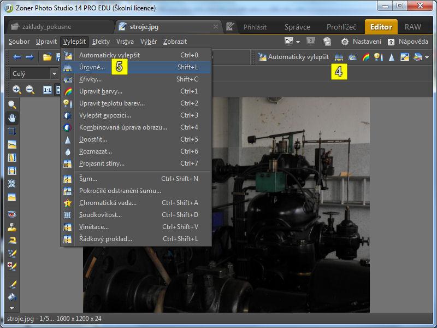The image size is (437, 328).
Task: Select the Crop tool
Action: pyautogui.click(x=12, y=131)
